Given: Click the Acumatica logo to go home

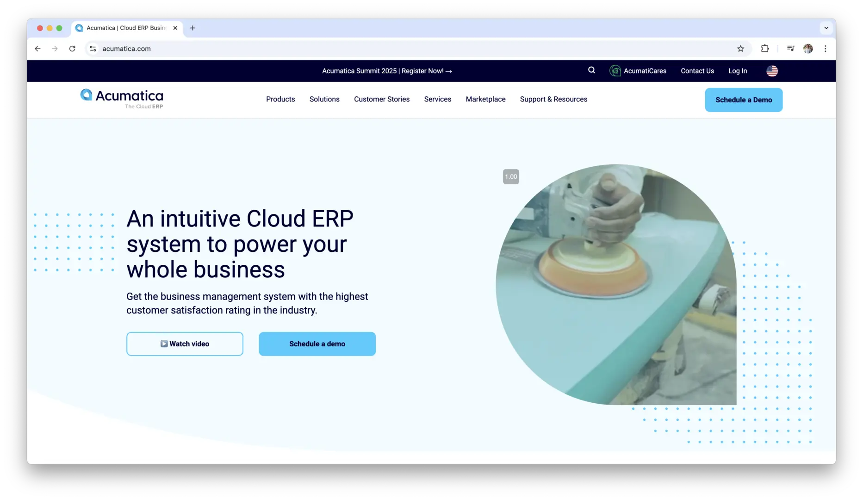Looking at the screenshot, I should tap(122, 99).
